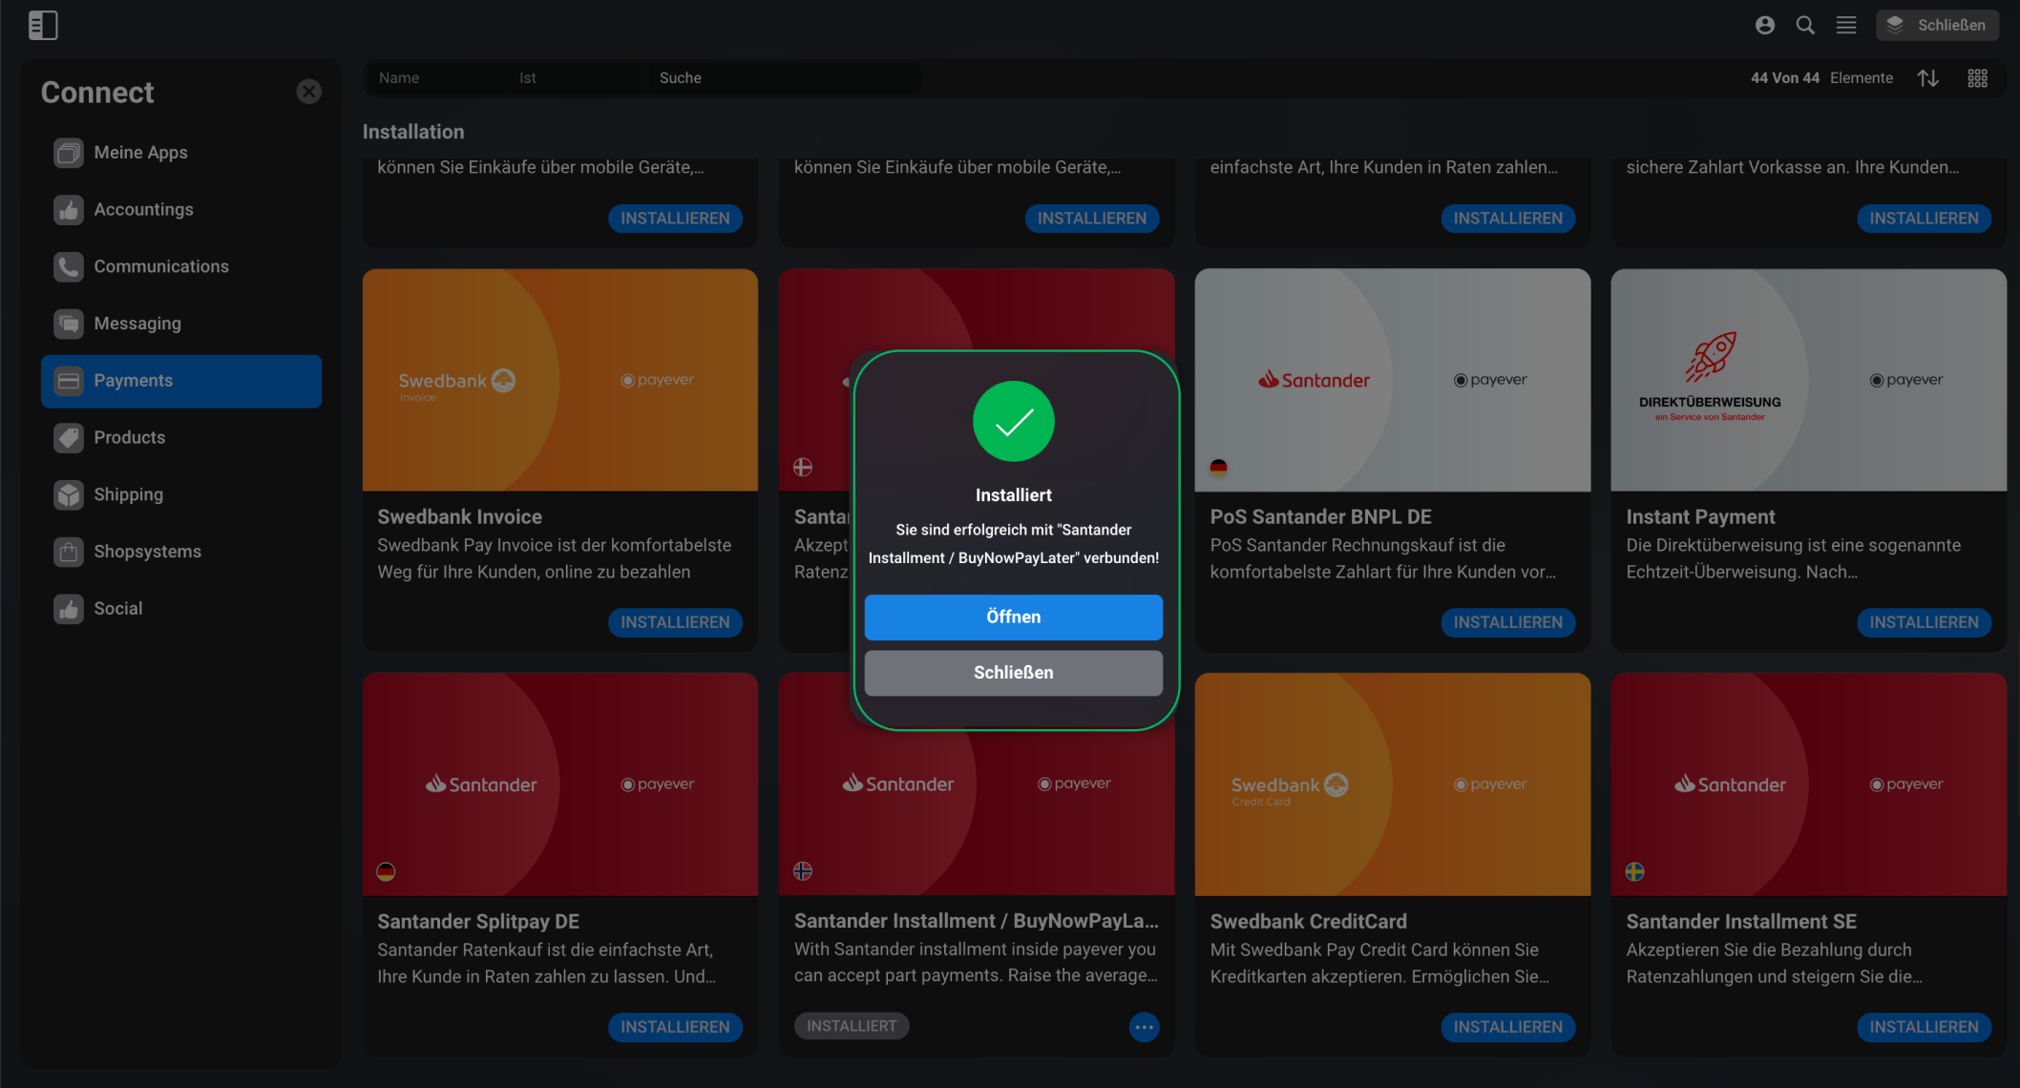Install PoS Santander BNPL DE

click(x=1507, y=622)
